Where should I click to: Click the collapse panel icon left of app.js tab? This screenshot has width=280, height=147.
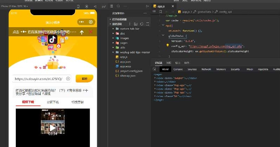pyautogui.click(x=147, y=6)
